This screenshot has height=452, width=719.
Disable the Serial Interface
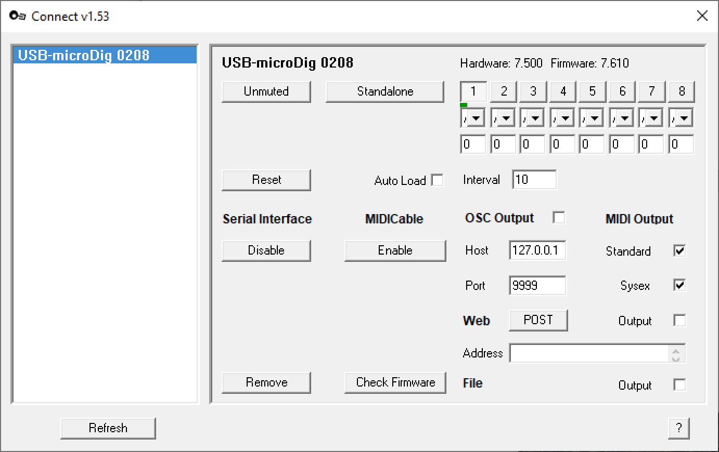(x=266, y=250)
